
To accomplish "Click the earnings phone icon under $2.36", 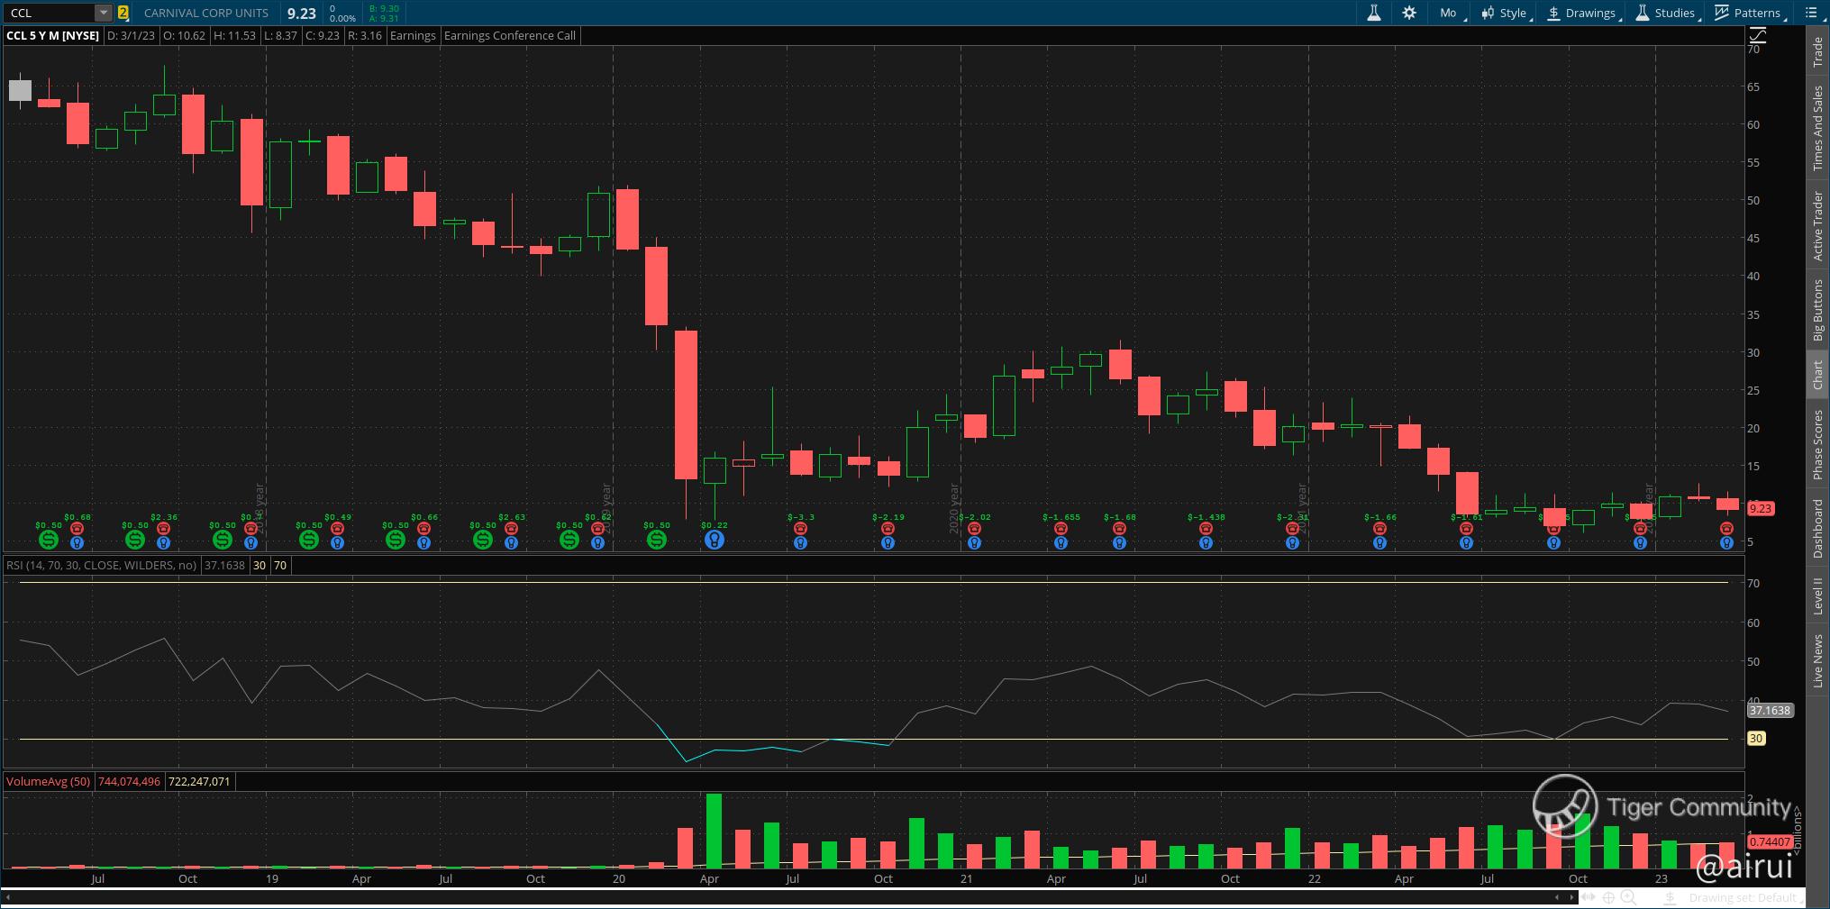I will point(164,530).
